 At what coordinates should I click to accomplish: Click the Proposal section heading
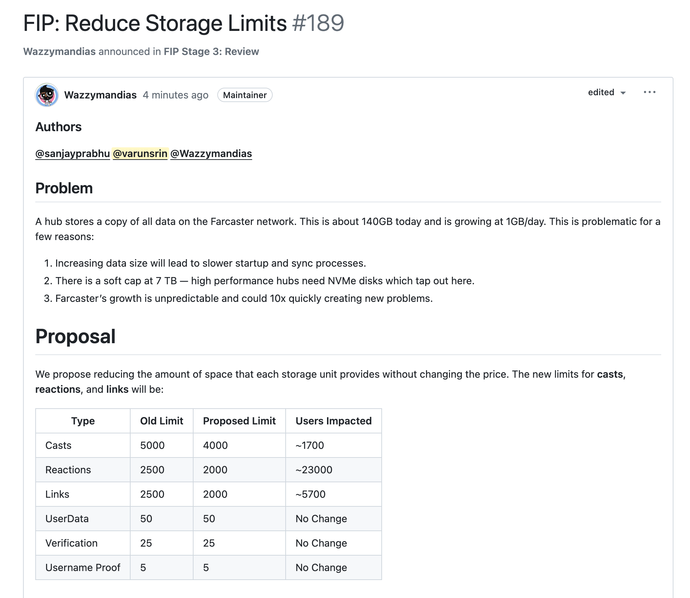click(75, 336)
